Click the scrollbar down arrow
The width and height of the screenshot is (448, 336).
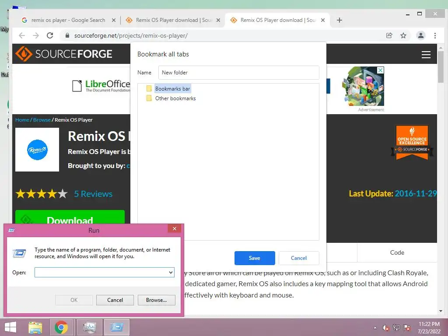441,311
